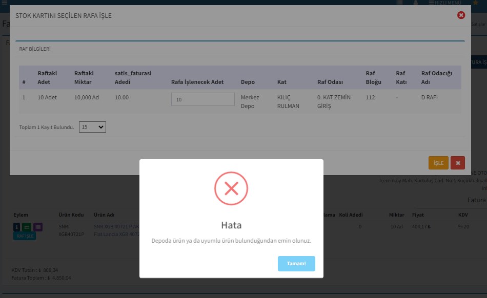
Task: Click the green swap arrows icon under Eylem
Action: tap(27, 227)
